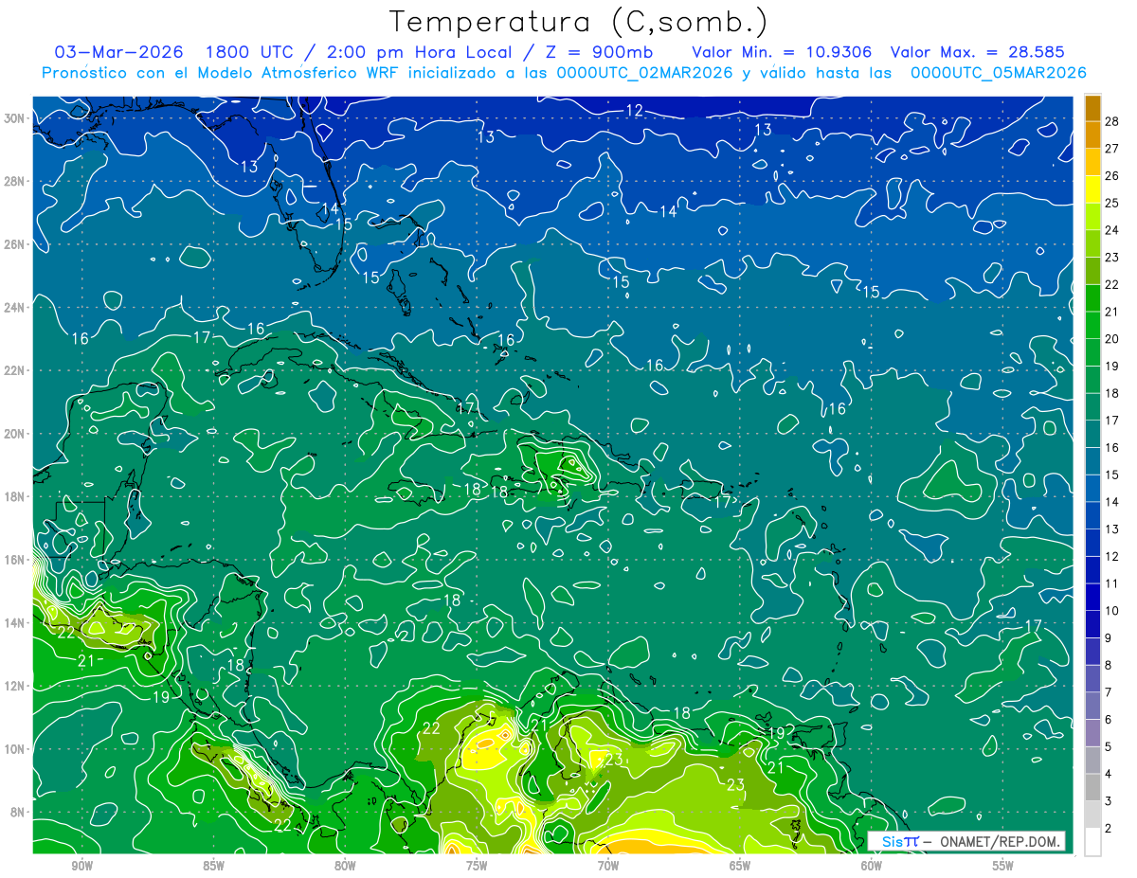1137x878 pixels.
Task: Click the '70W' longitude axis label
Action: [608, 867]
